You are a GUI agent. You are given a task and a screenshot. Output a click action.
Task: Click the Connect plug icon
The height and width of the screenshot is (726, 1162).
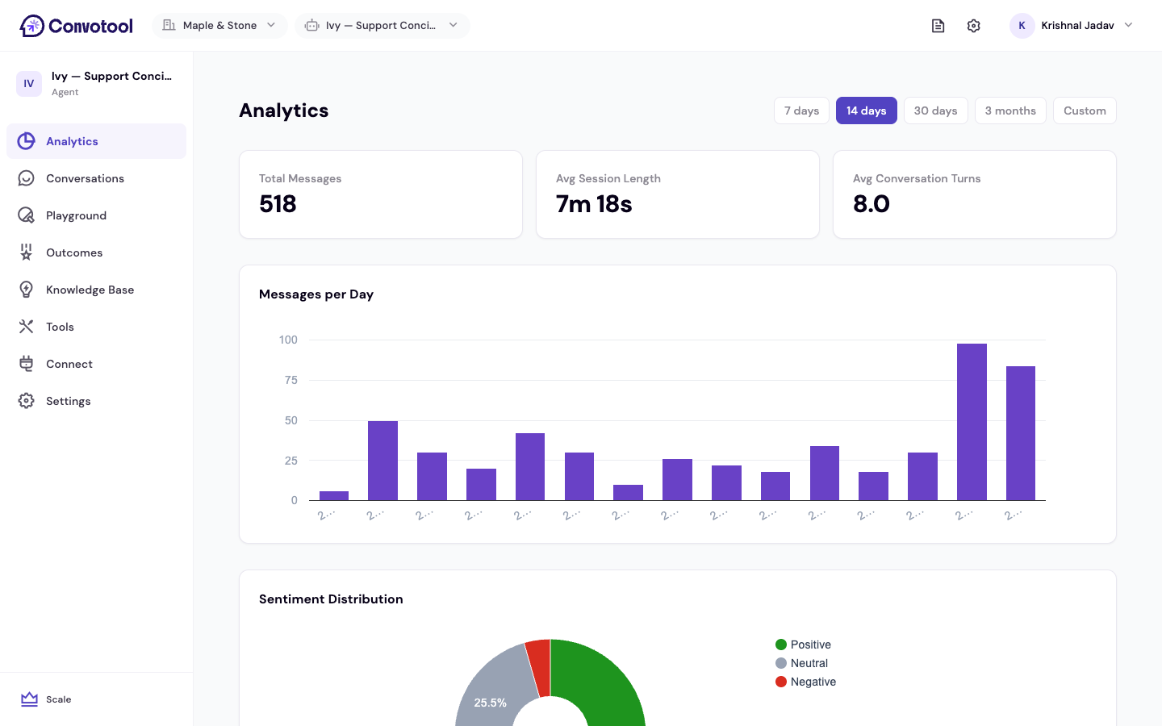[27, 364]
